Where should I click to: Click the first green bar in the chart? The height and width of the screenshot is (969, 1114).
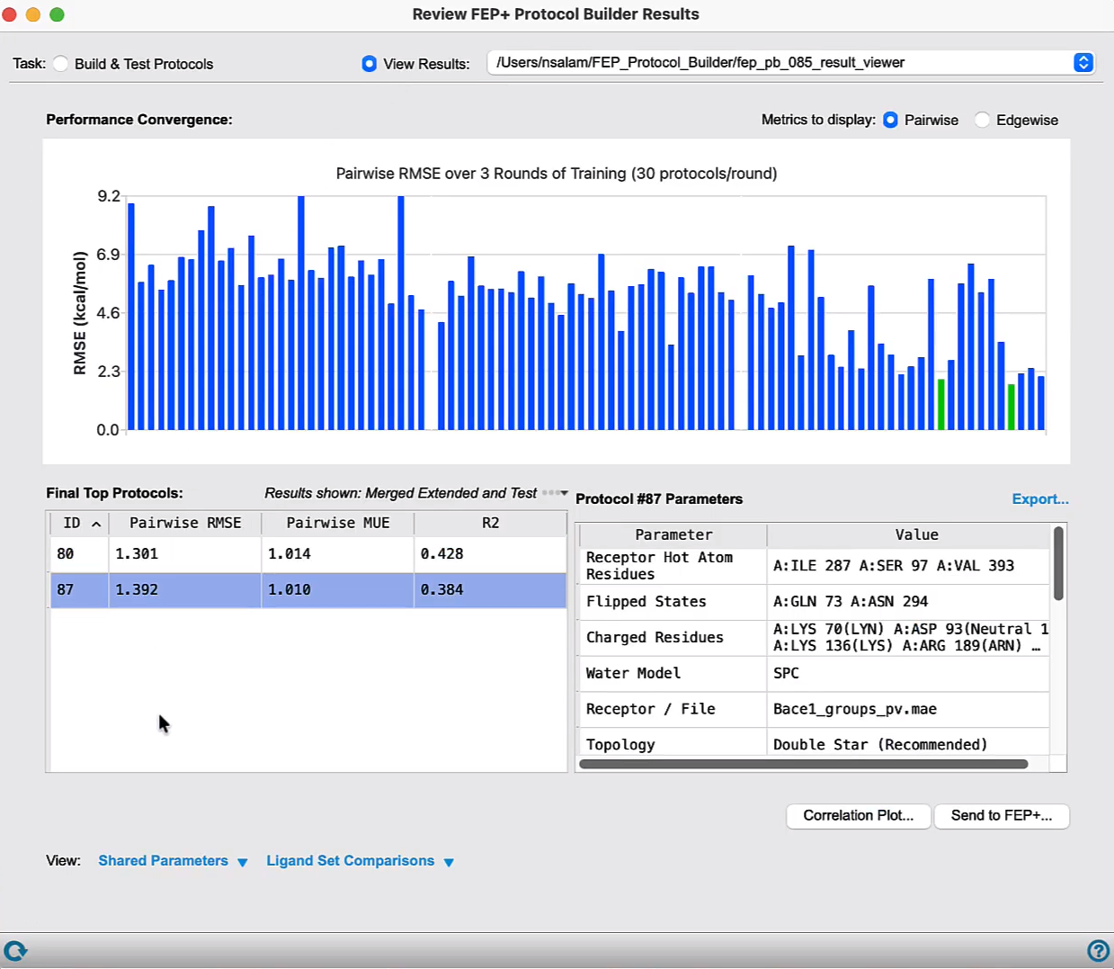click(x=941, y=404)
